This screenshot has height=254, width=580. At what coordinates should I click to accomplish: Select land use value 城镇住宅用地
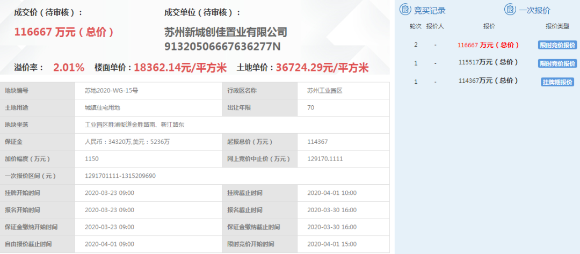click(103, 107)
